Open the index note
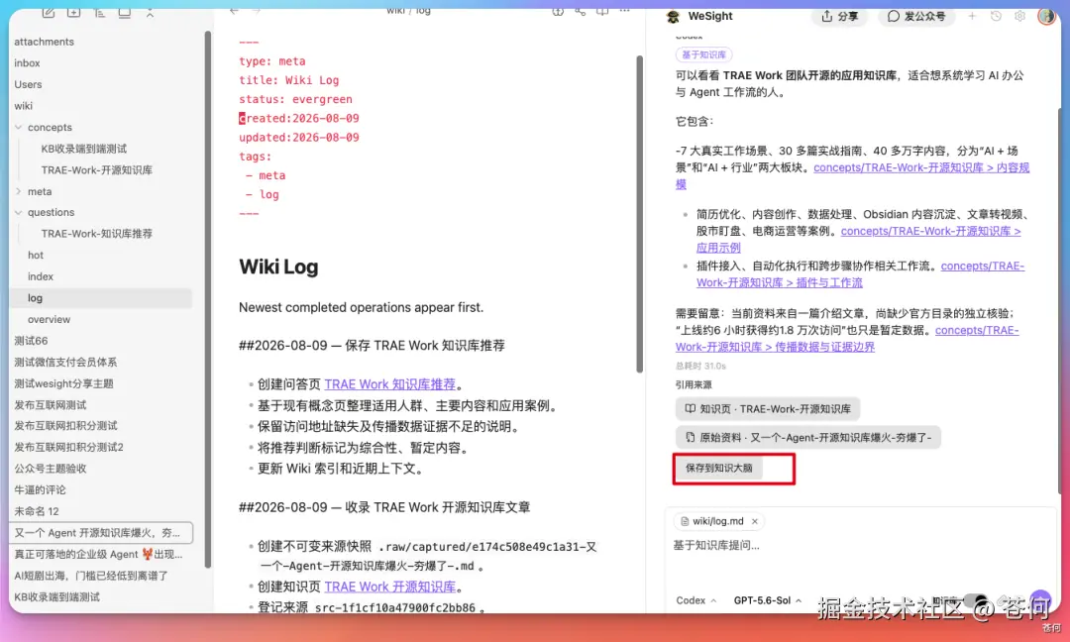The height and width of the screenshot is (642, 1070). pos(41,276)
